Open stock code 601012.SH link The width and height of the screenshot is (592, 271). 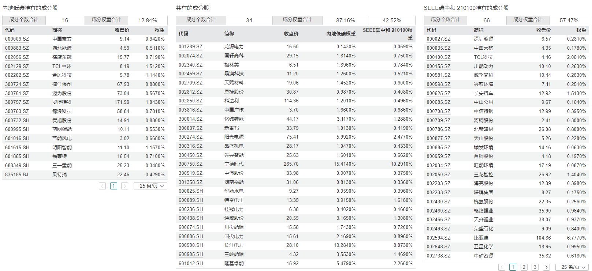190,263
